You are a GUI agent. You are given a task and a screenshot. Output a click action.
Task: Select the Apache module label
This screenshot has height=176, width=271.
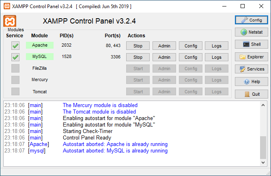click(40, 45)
